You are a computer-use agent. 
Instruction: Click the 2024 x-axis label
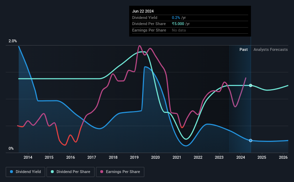pos(241,157)
